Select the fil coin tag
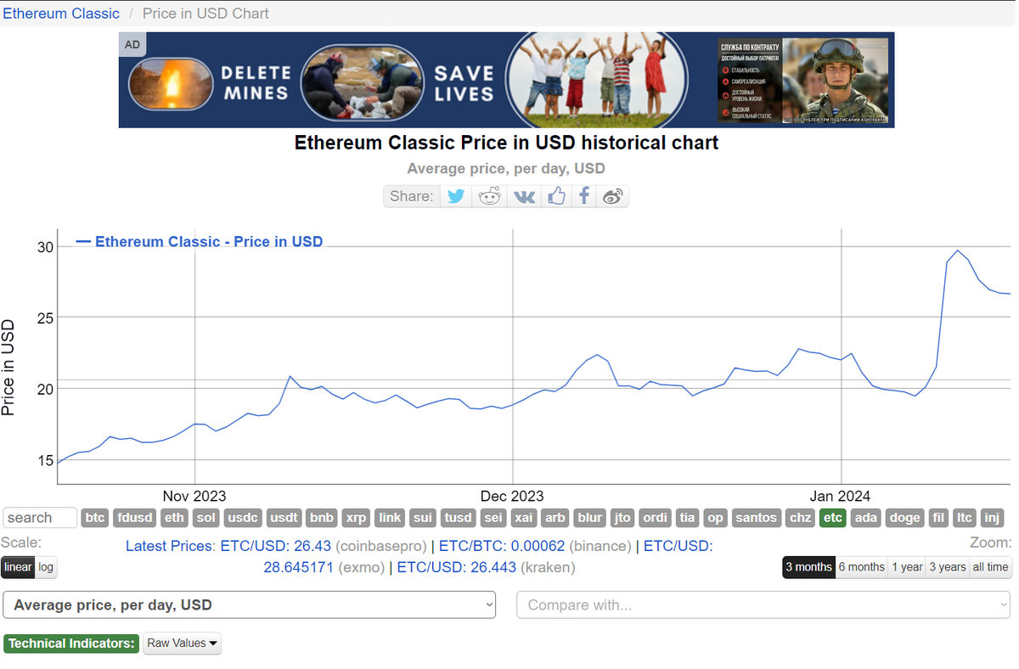The image size is (1019, 669). click(x=937, y=518)
